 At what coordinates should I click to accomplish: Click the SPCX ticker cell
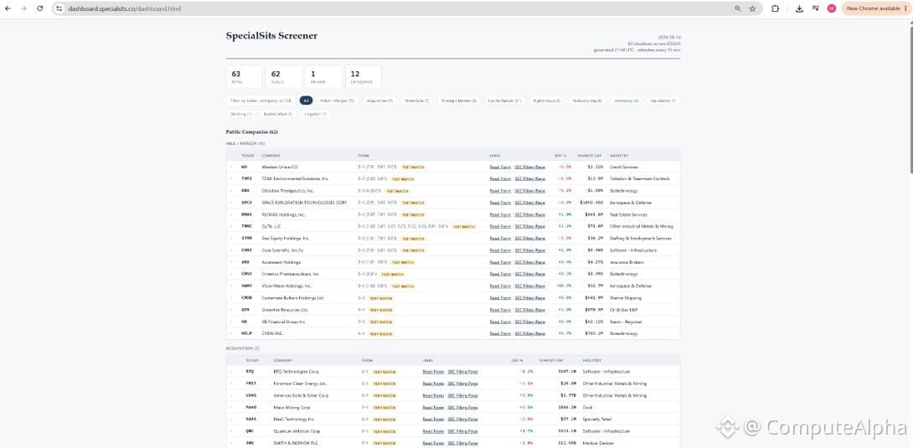246,203
